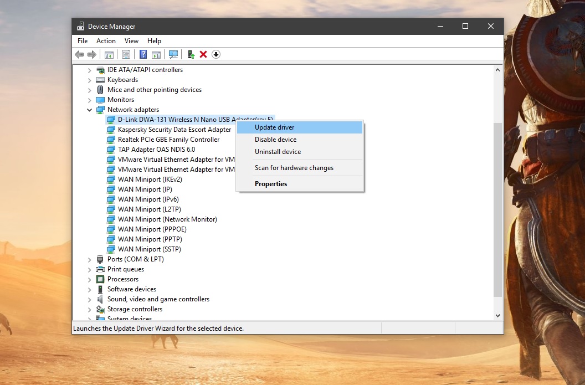
Task: Click the scrollbar down arrow
Action: pos(497,316)
